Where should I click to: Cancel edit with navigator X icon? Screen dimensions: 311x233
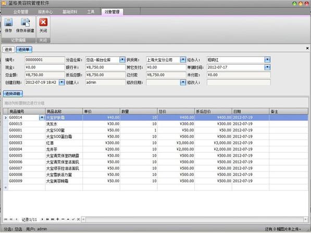click(78, 219)
